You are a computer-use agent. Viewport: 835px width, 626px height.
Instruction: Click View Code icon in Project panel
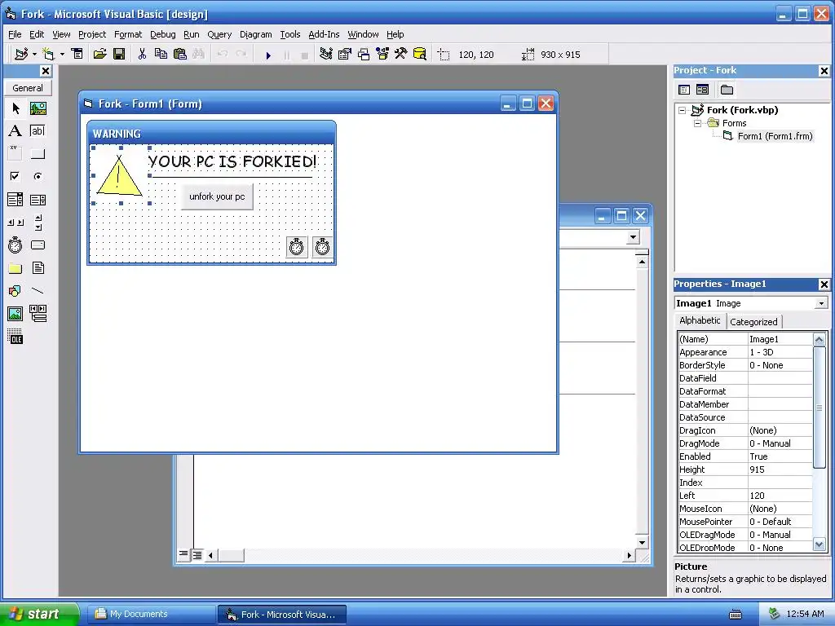point(684,90)
